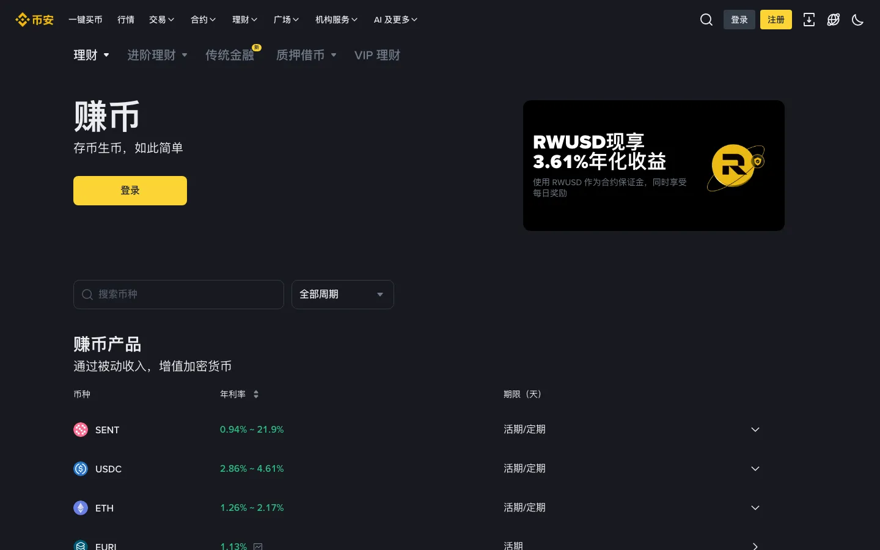The width and height of the screenshot is (880, 550).
Task: Click the yellow 注册 button
Action: click(x=776, y=20)
